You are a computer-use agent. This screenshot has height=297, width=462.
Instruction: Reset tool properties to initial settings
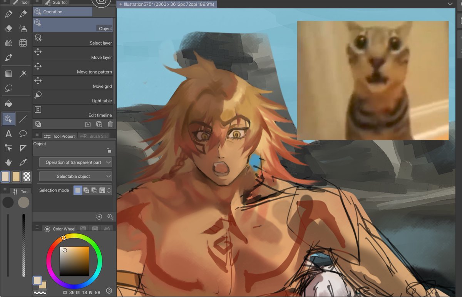99,217
